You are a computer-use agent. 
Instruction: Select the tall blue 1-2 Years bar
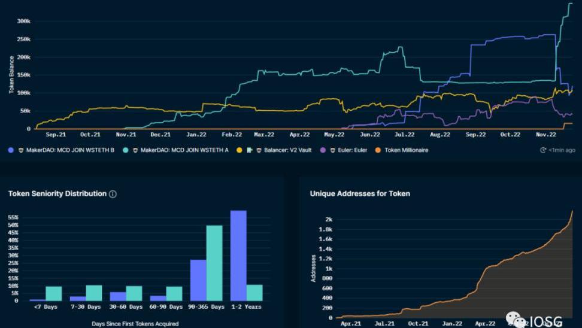pyautogui.click(x=238, y=255)
